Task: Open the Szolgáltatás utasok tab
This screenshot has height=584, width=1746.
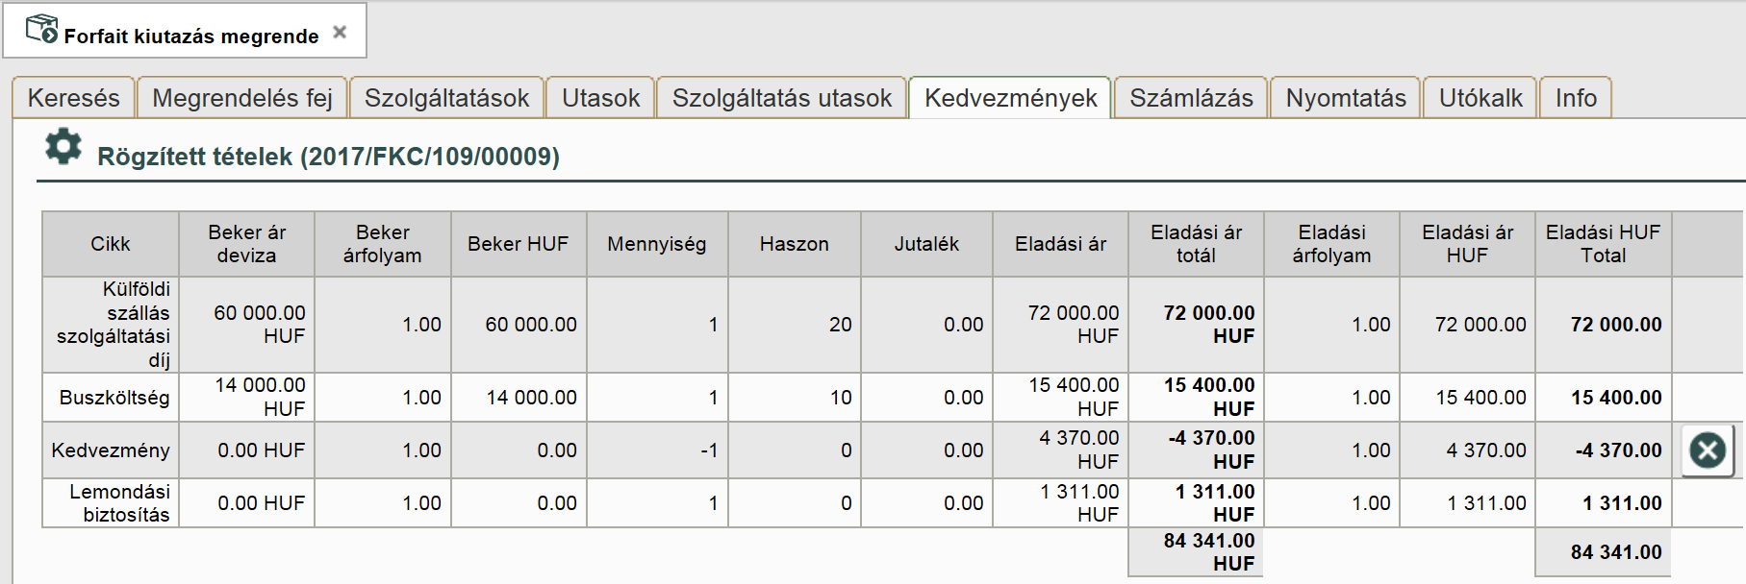Action: click(x=781, y=98)
